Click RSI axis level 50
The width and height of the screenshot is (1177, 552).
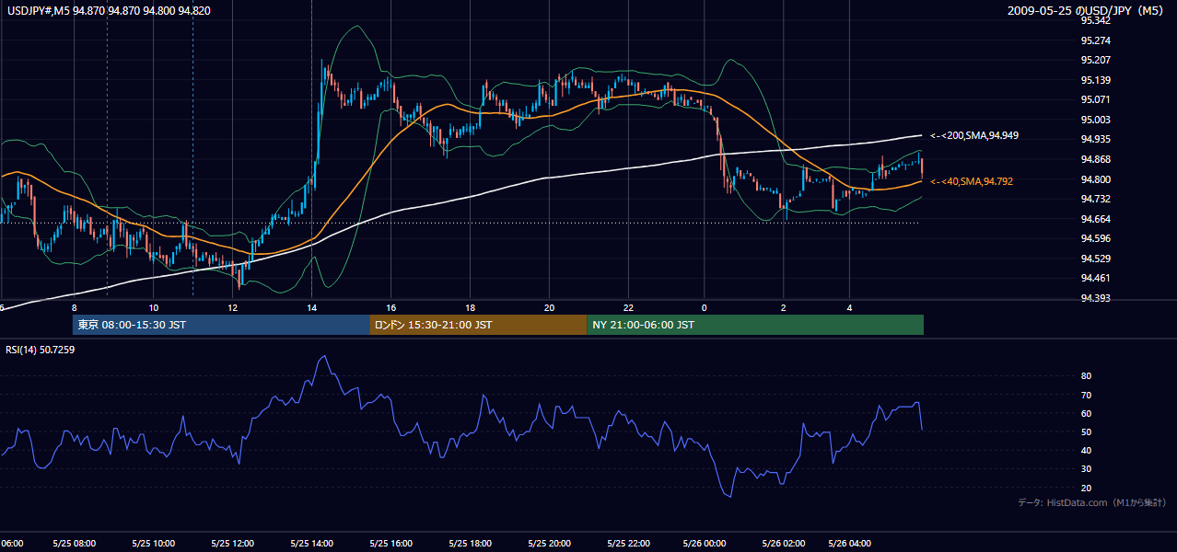click(x=1086, y=431)
